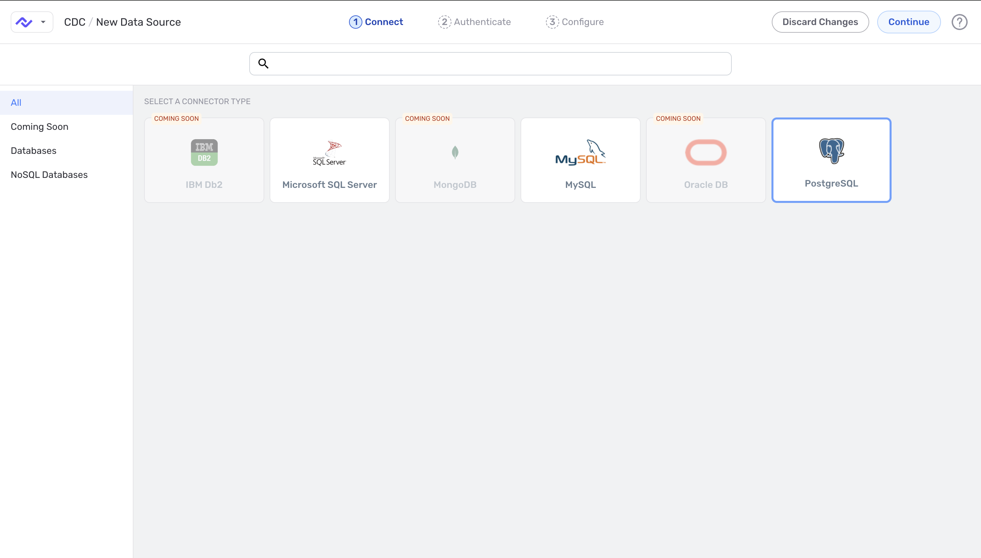Click the MySQL card label

point(580,185)
